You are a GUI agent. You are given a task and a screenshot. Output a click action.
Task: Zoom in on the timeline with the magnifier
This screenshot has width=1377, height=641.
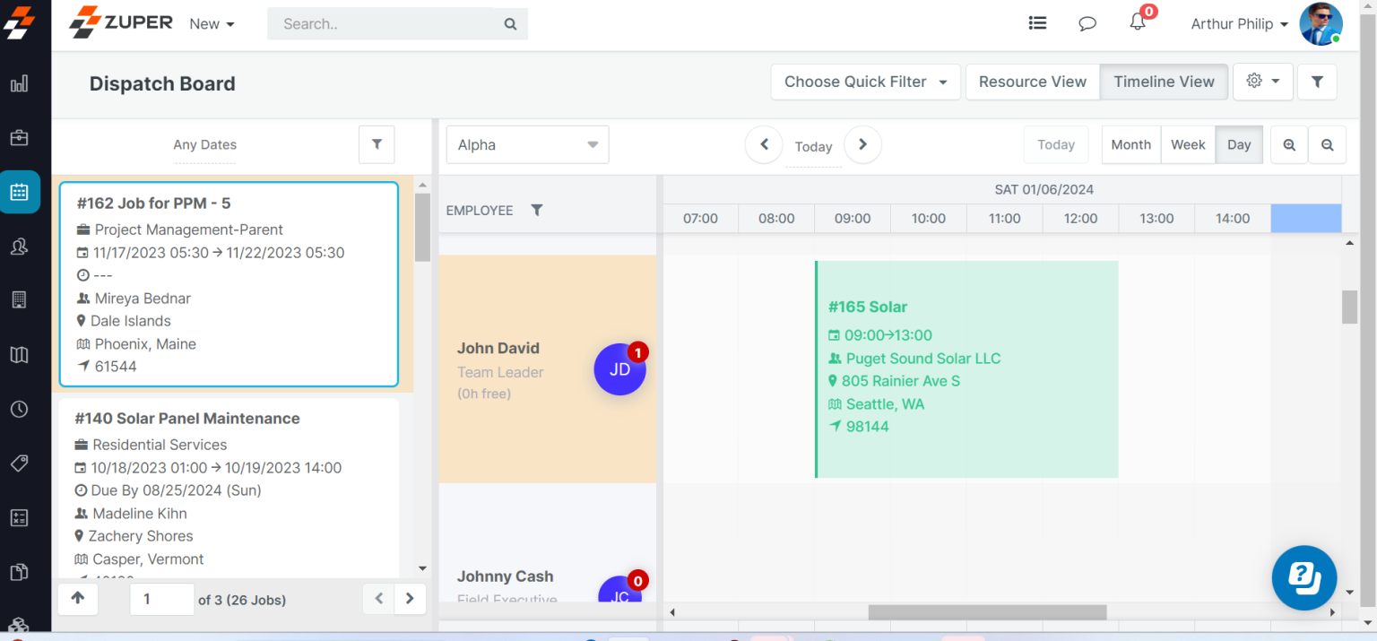tap(1288, 144)
